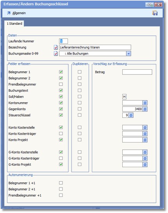The width and height of the screenshot is (168, 213).
Task: Open the Gegenkonto 3400 lookup button
Action: pyautogui.click(x=145, y=109)
